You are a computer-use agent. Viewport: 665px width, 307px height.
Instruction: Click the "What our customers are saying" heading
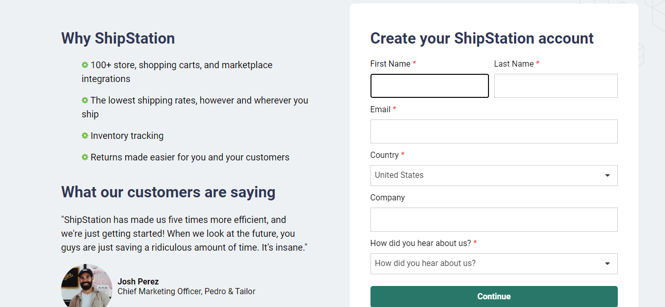[x=168, y=192]
